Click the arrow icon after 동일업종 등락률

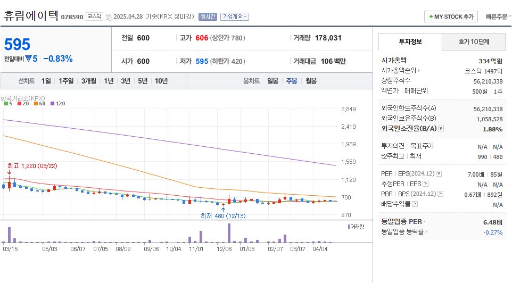426,232
